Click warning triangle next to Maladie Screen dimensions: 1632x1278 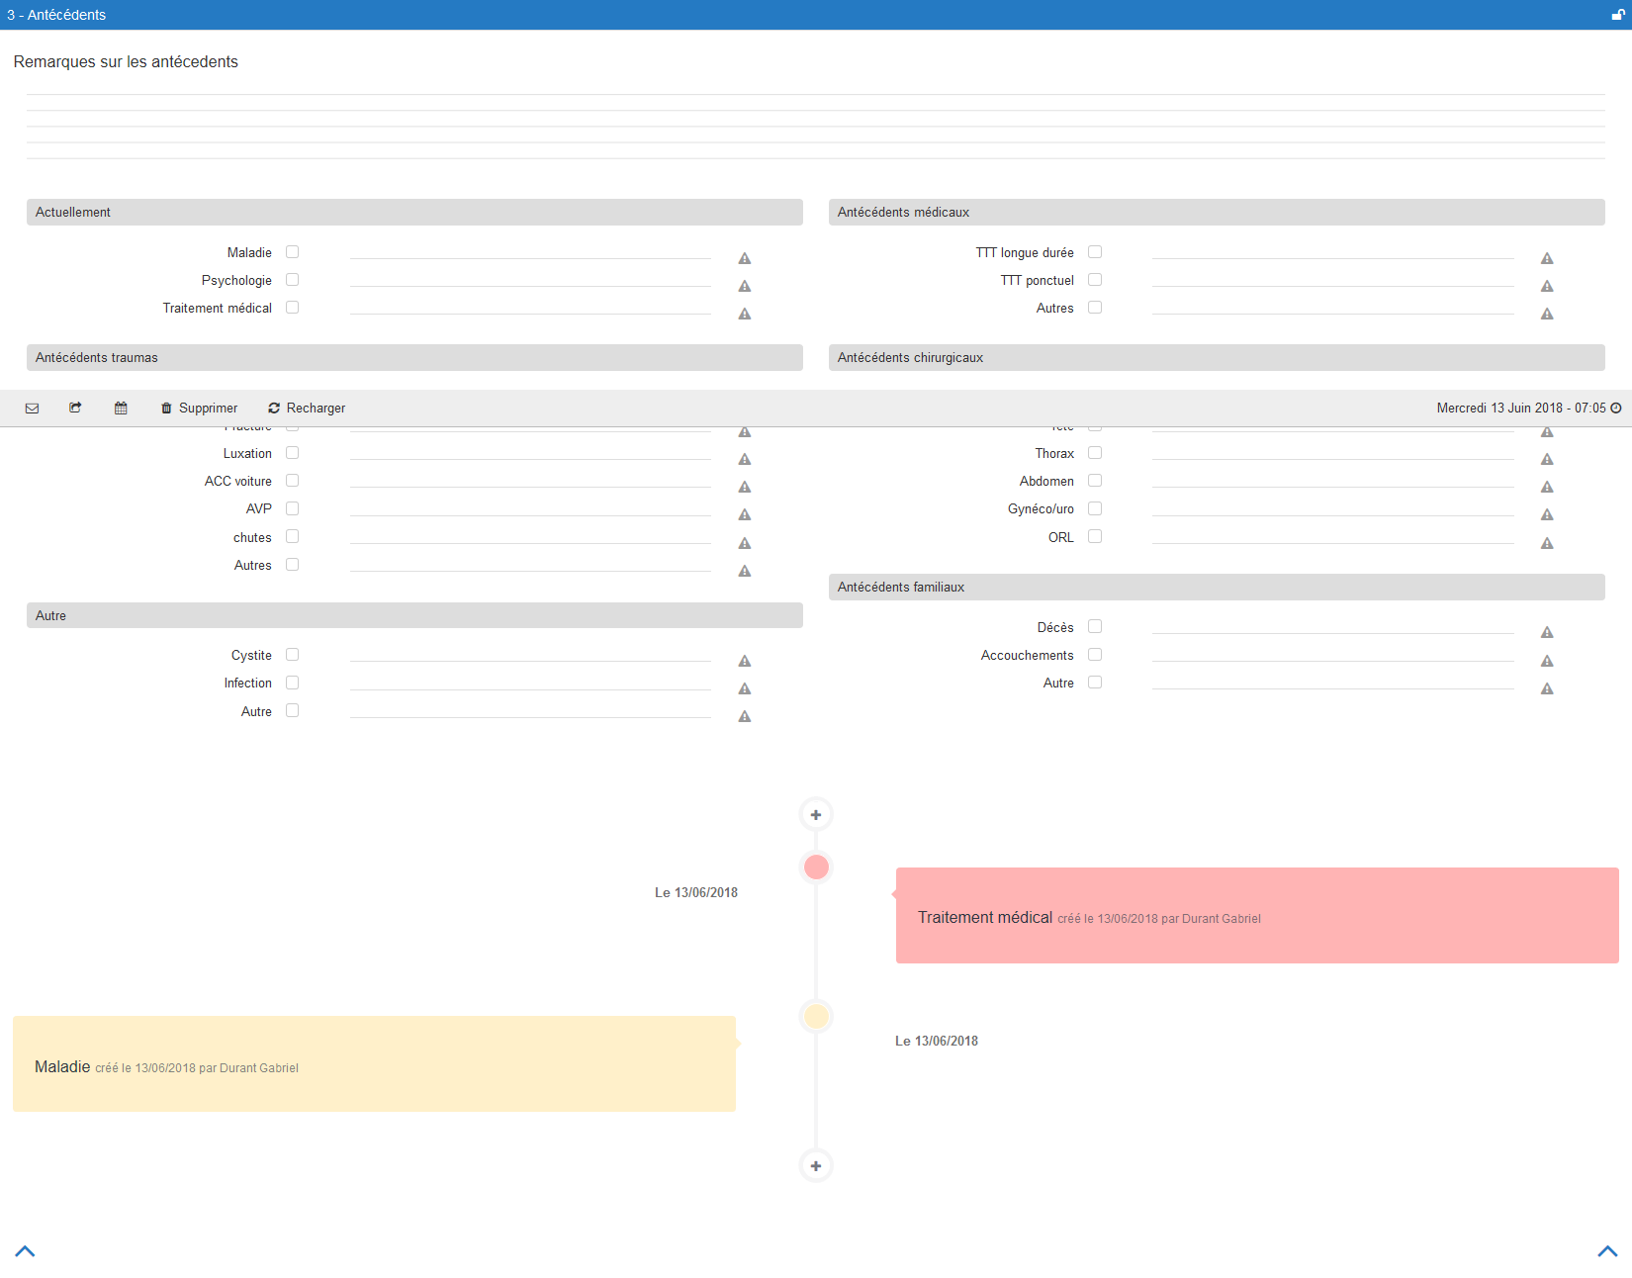pyautogui.click(x=745, y=258)
